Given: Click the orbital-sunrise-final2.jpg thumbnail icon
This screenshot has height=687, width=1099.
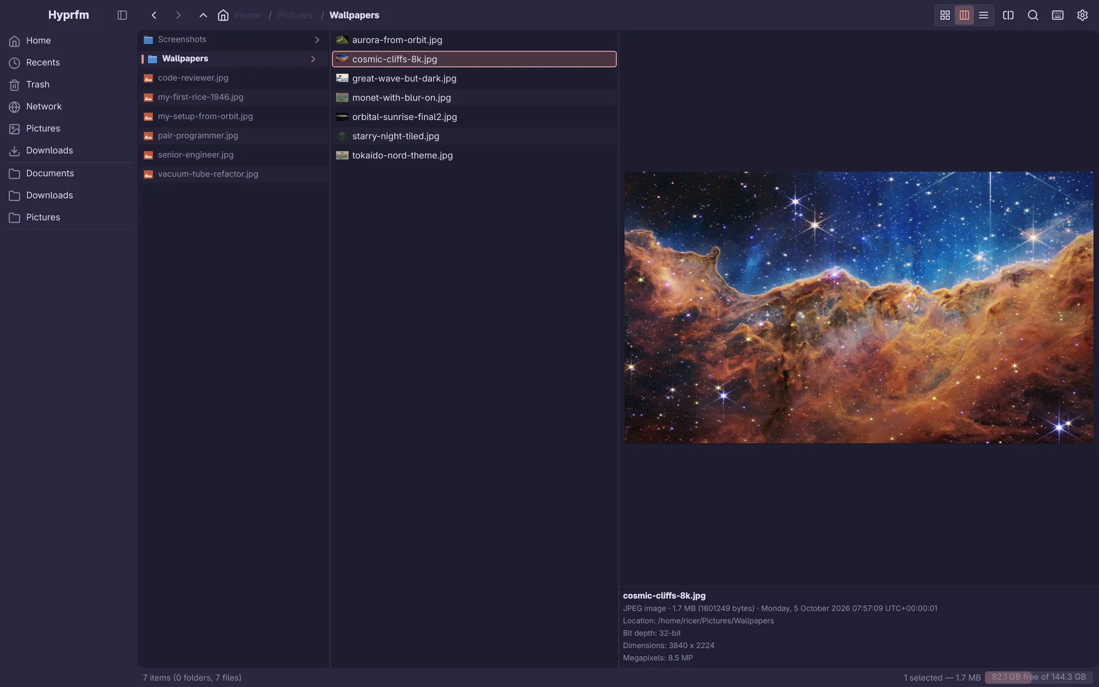Looking at the screenshot, I should point(342,117).
